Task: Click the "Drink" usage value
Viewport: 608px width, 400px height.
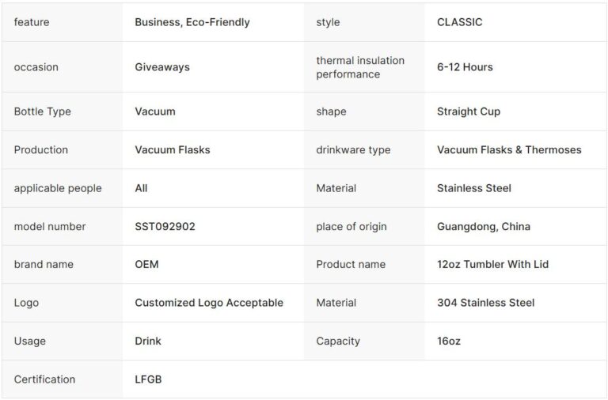Action: tap(148, 341)
